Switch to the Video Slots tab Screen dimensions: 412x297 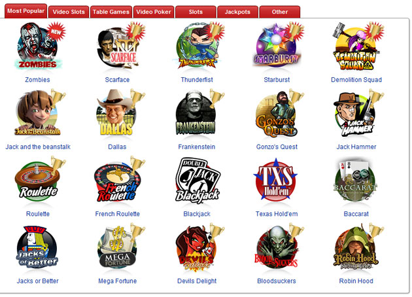point(69,12)
